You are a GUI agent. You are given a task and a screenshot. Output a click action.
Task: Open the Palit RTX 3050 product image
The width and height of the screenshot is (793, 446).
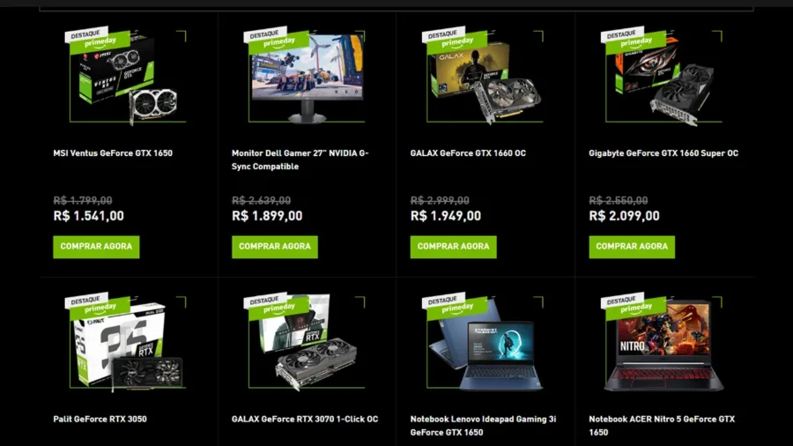(126, 342)
